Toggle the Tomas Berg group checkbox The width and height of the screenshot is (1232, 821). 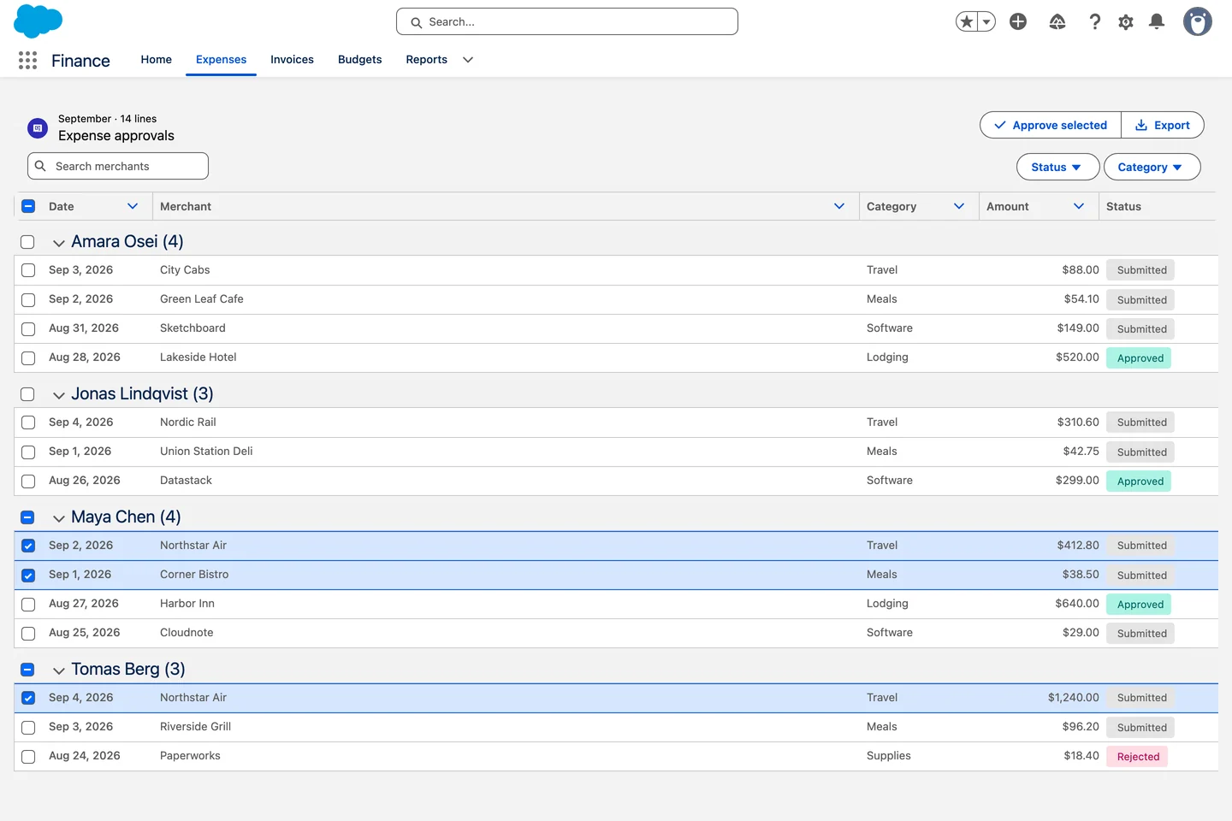(27, 670)
